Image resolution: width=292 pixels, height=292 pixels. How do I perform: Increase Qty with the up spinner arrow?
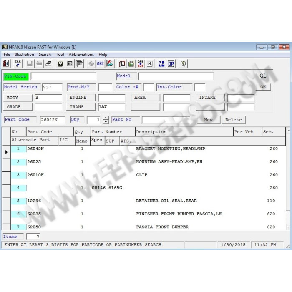coord(106,118)
